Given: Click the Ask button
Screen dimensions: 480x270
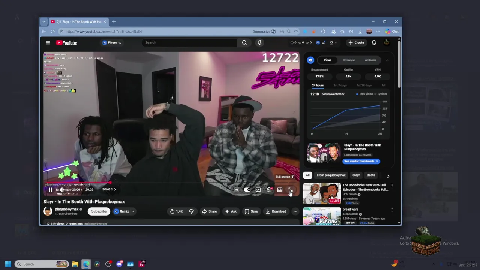Looking at the screenshot, I should [x=231, y=211].
